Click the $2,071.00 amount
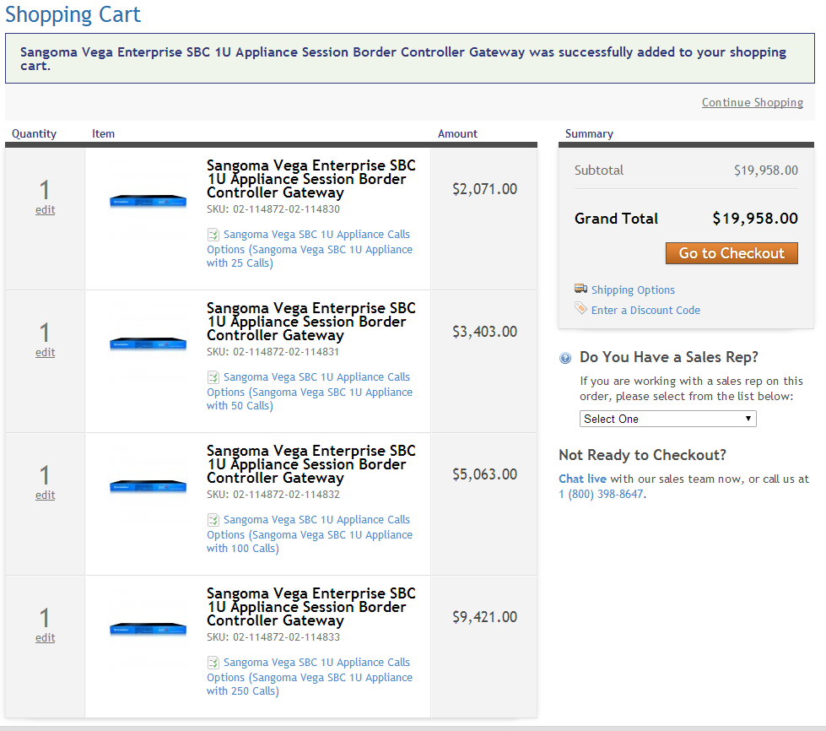This screenshot has height=731, width=826. pos(484,189)
